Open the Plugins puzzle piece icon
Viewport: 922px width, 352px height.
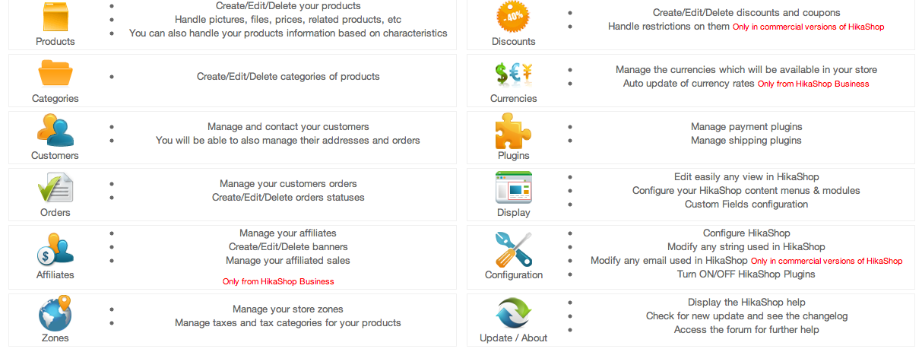tap(514, 130)
